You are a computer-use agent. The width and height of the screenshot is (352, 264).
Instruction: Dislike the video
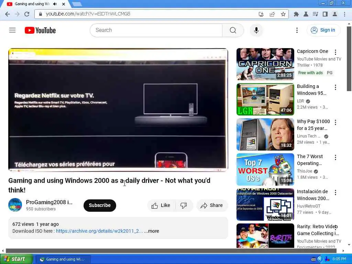click(x=184, y=206)
